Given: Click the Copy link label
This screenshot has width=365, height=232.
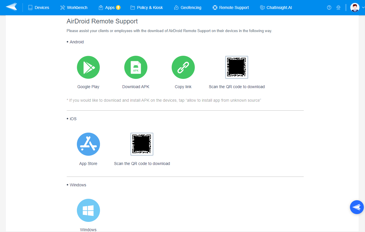Looking at the screenshot, I should tap(183, 87).
